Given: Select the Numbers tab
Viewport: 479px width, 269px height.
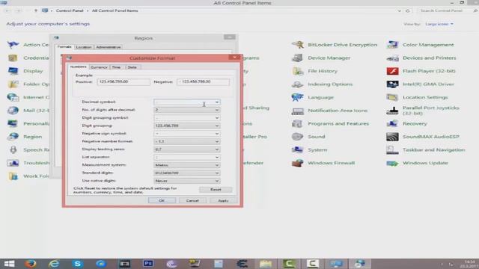Looking at the screenshot, I should [78, 67].
